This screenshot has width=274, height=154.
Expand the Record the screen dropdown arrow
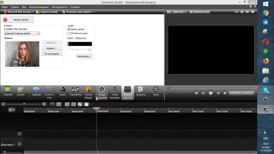33,12
